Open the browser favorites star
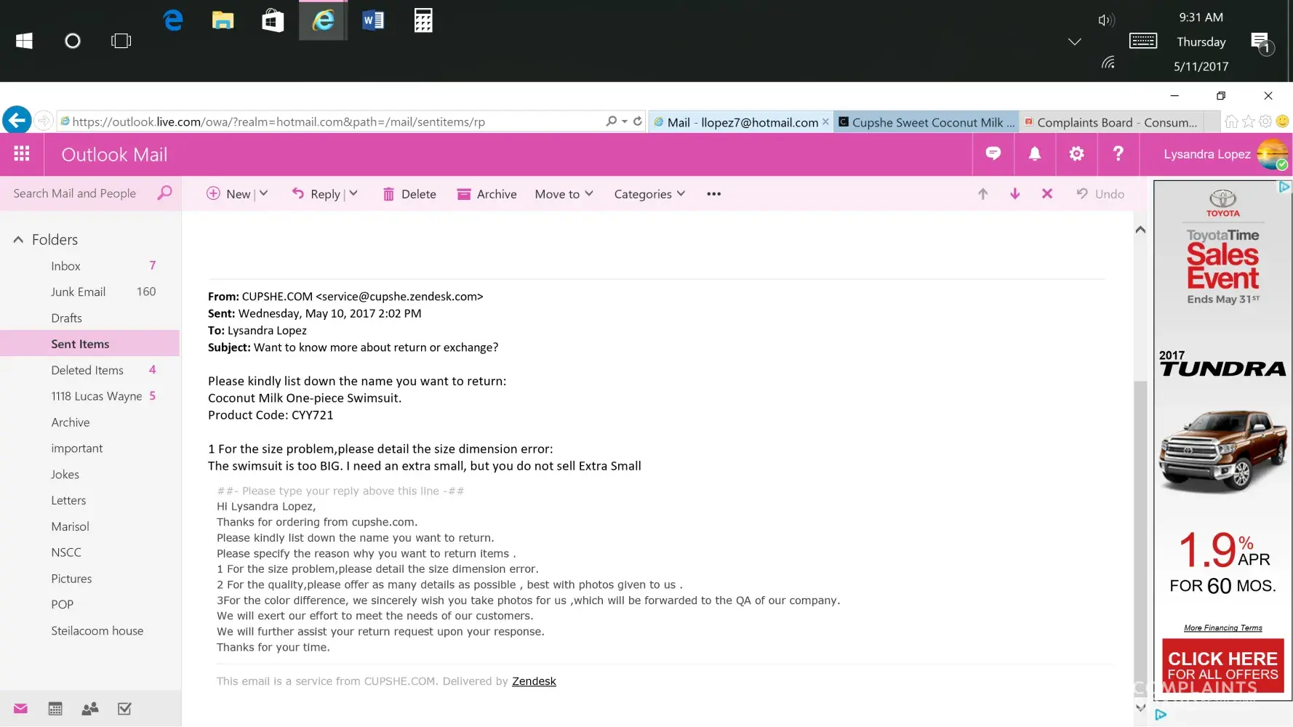 [1249, 121]
